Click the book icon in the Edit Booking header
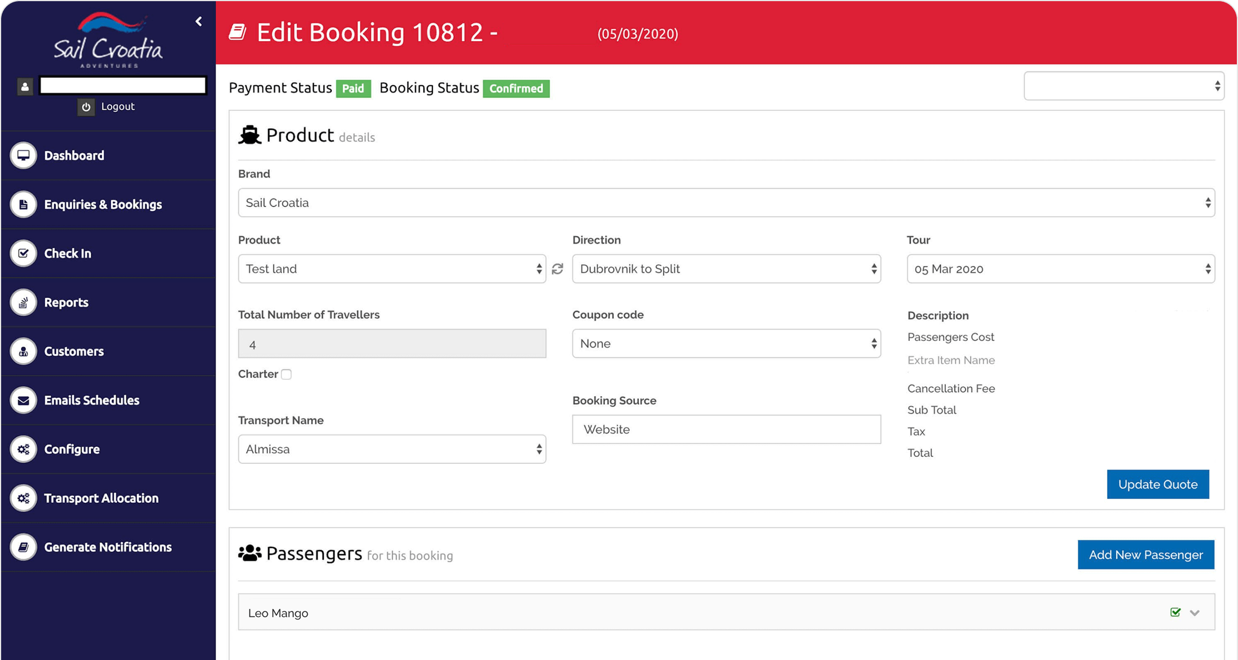The height and width of the screenshot is (660, 1238). pyautogui.click(x=238, y=32)
